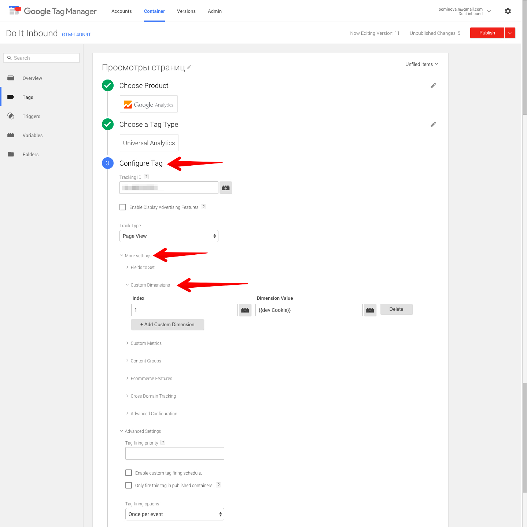527x527 pixels.
Task: Edit Choose a Tag Type step pencil
Action: pos(433,124)
